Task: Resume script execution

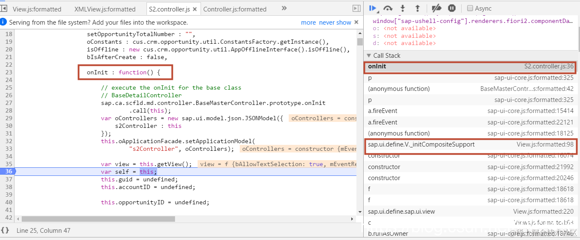Action: pyautogui.click(x=373, y=8)
